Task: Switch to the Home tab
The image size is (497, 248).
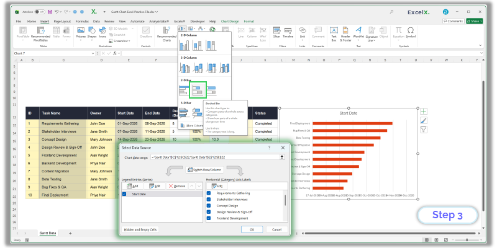Action: [32, 22]
